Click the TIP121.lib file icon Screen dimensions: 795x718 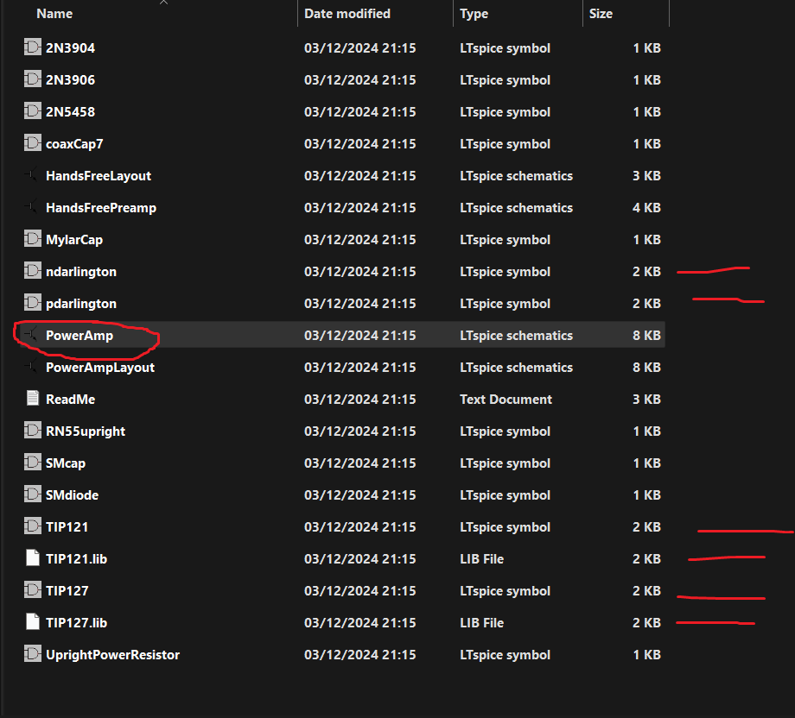point(33,558)
